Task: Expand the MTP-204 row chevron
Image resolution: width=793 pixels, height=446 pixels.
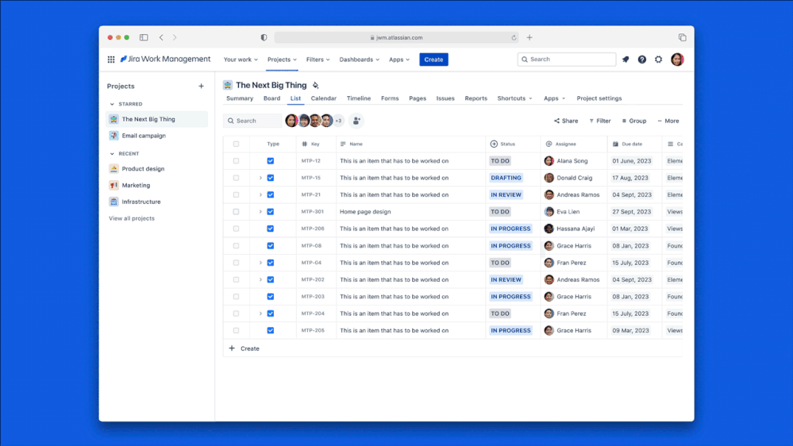Action: pyautogui.click(x=260, y=313)
